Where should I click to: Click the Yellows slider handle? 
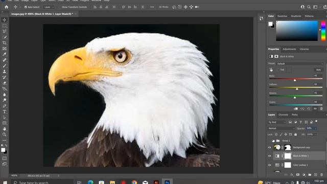pyautogui.click(x=297, y=89)
